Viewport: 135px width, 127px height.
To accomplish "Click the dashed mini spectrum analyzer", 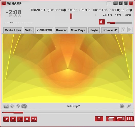I will pyautogui.click(x=19, y=23).
